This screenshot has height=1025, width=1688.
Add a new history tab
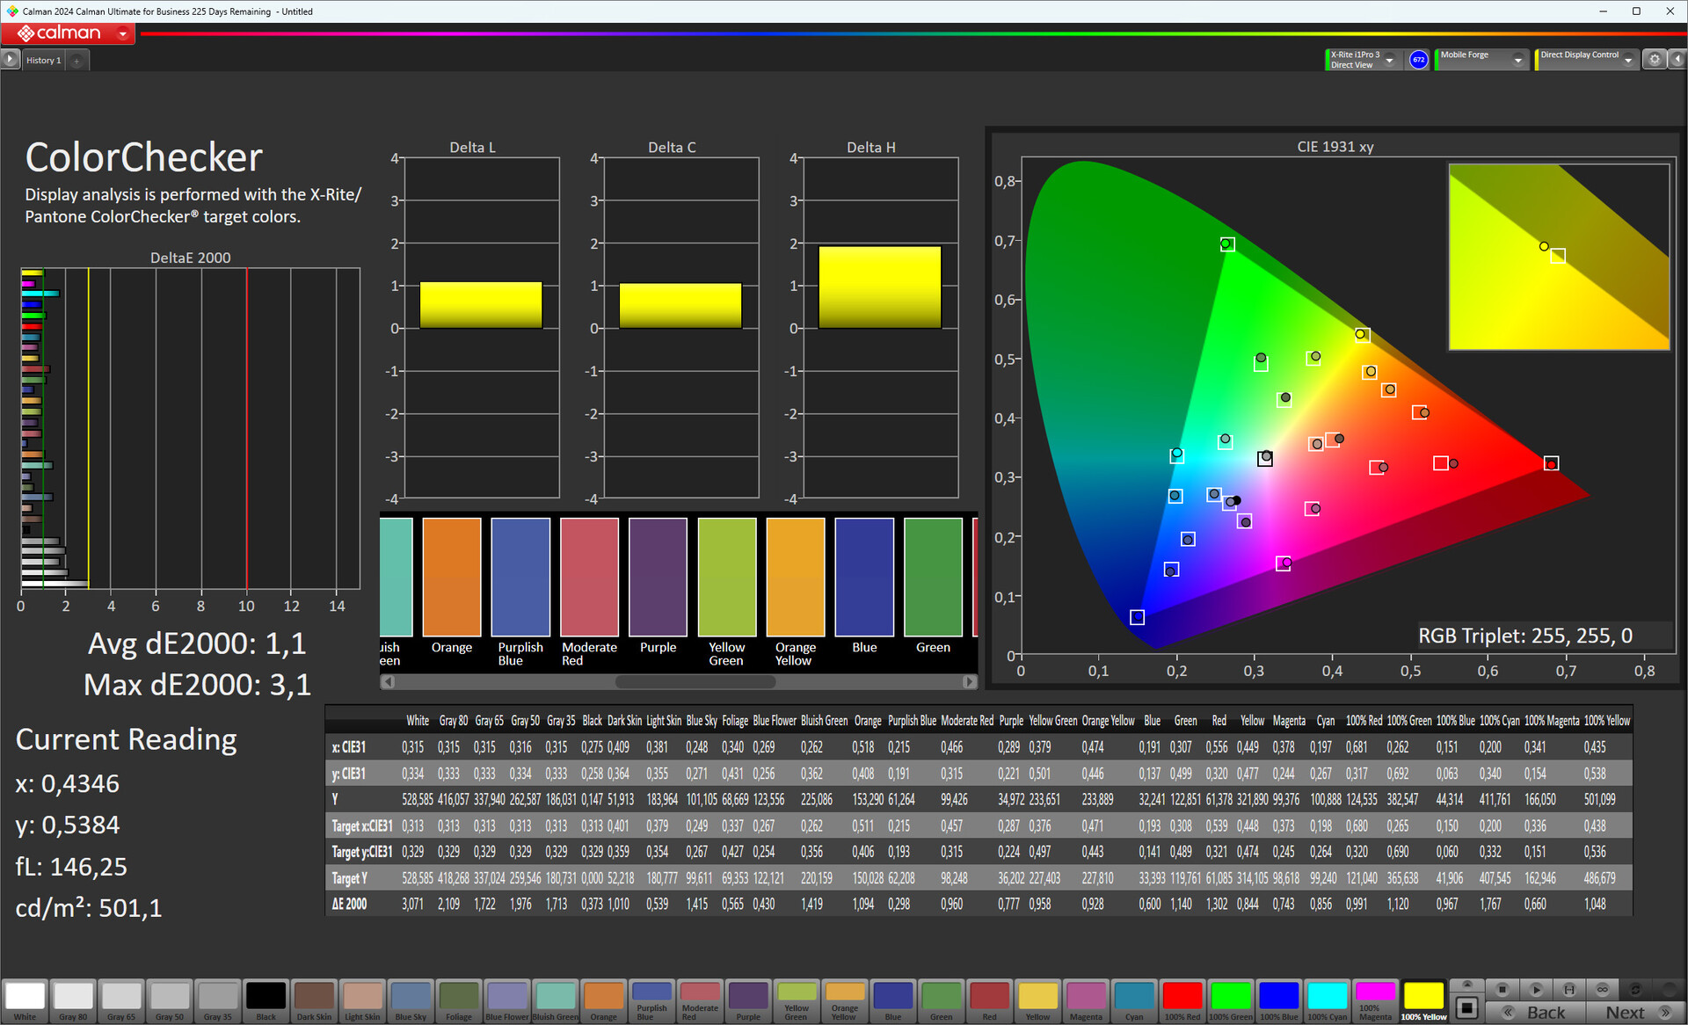77,61
